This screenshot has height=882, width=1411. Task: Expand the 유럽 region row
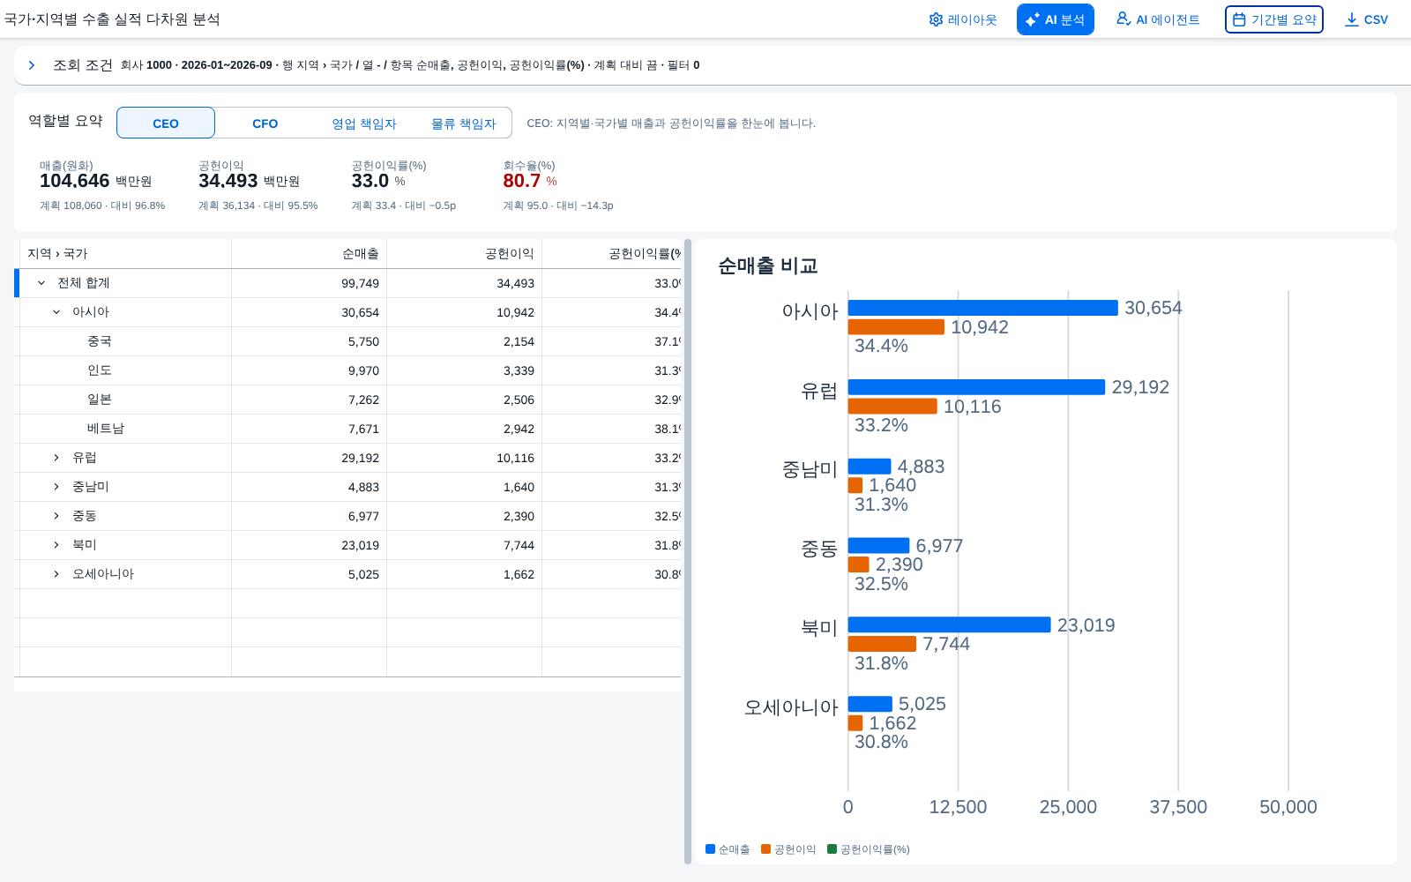(56, 458)
